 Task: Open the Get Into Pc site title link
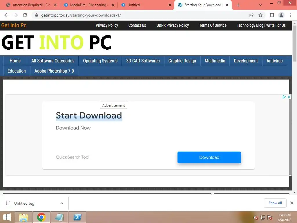[x=14, y=26]
